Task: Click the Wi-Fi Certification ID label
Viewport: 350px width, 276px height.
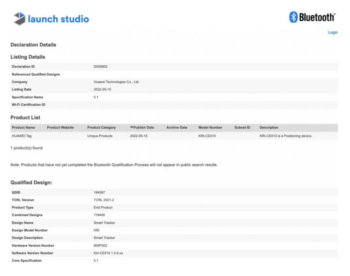Action: (x=28, y=105)
